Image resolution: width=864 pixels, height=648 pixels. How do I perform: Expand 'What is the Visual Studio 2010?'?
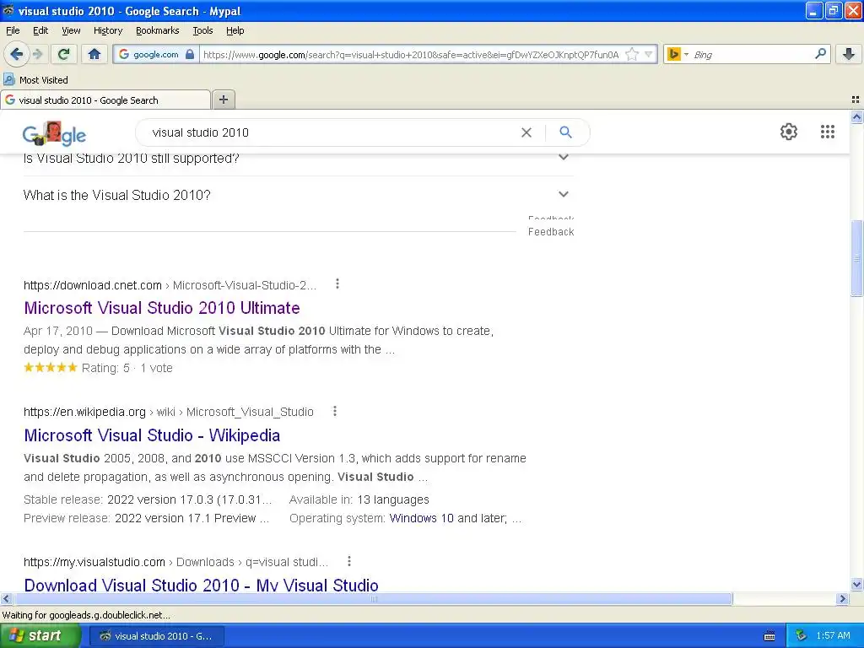pos(298,195)
